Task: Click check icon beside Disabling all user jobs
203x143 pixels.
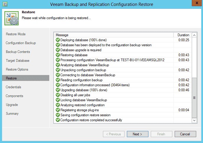Action: pyautogui.click(x=58, y=95)
